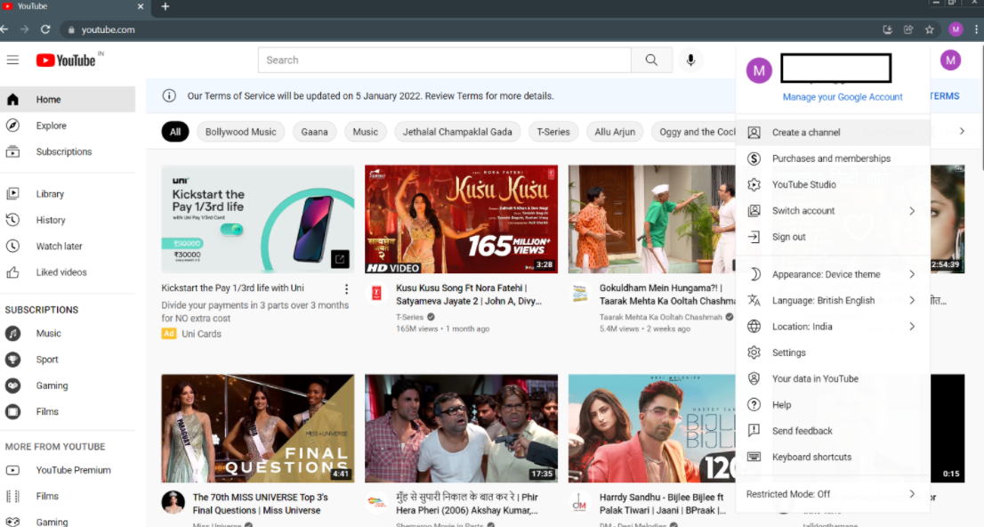Viewport: 984px width, 527px height.
Task: Select 'Sign out' in account menu
Action: (788, 237)
